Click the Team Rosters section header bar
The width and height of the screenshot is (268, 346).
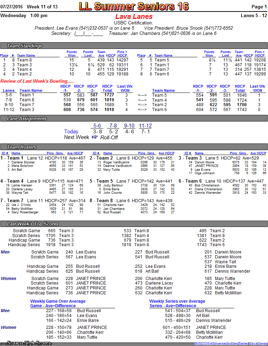pos(22,147)
